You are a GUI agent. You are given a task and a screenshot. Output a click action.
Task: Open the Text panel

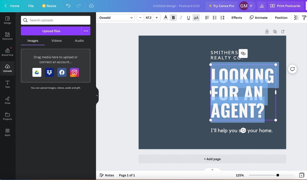[x=7, y=84]
